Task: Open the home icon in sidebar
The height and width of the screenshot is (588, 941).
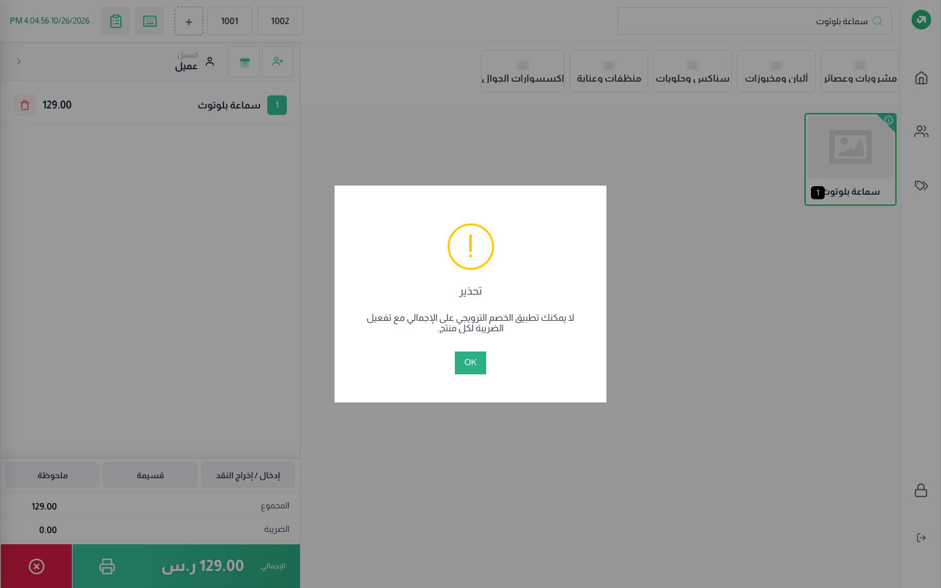Action: pos(921,78)
